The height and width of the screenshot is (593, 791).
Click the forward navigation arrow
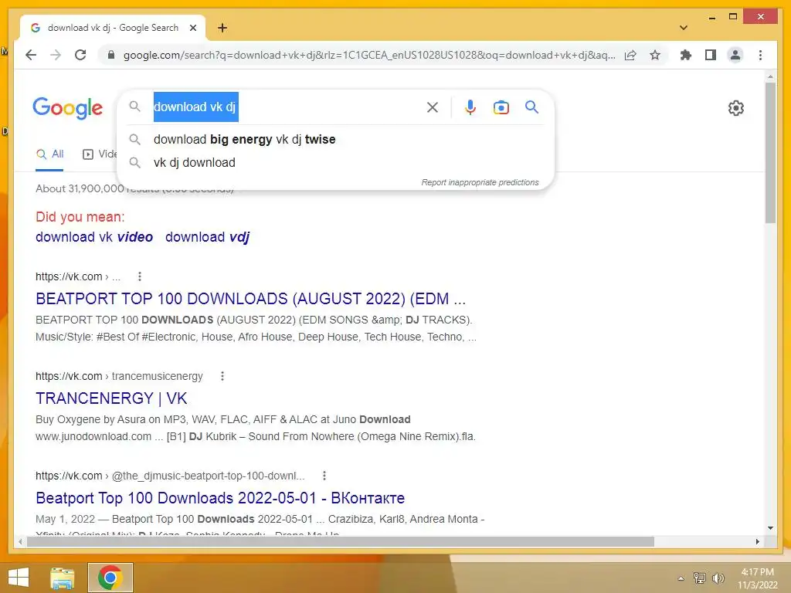click(56, 55)
